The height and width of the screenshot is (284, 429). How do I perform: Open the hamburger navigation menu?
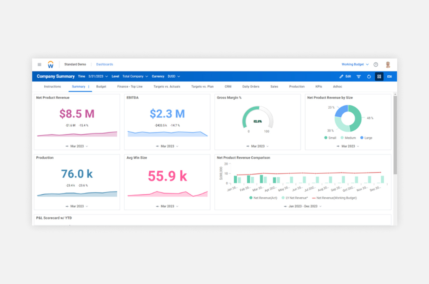[39, 64]
